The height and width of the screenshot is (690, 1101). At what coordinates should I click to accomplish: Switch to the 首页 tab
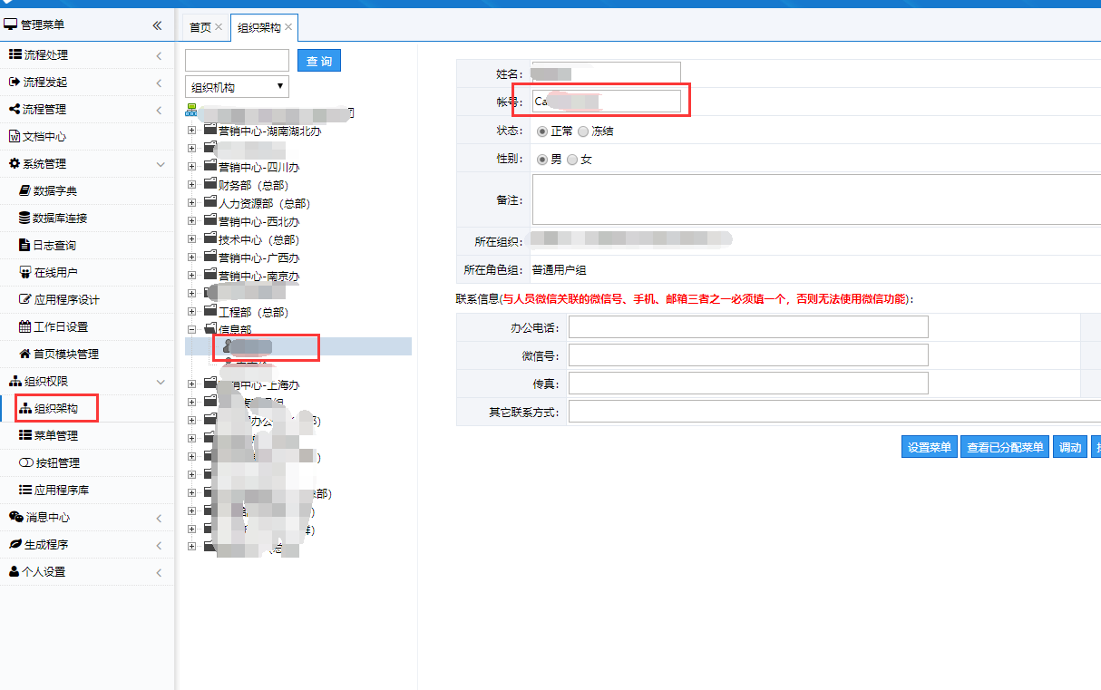pos(200,27)
